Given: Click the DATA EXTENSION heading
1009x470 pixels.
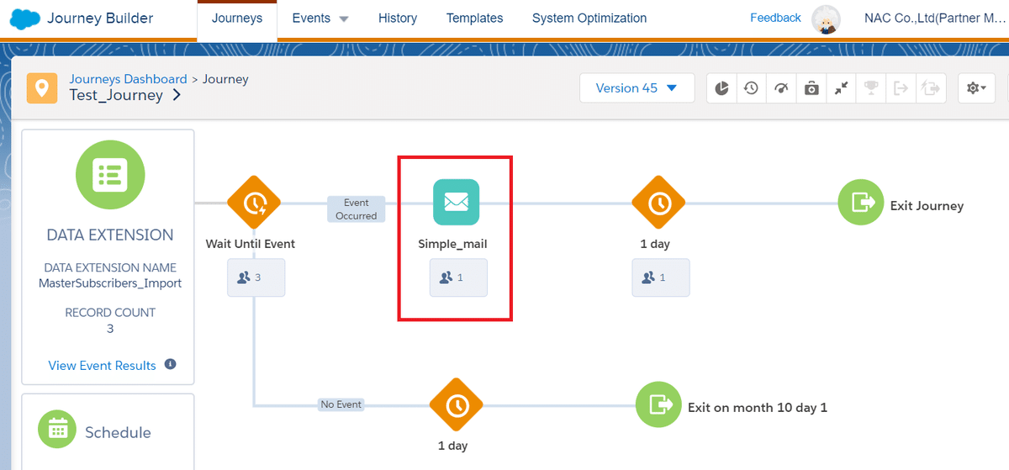Looking at the screenshot, I should pos(110,235).
